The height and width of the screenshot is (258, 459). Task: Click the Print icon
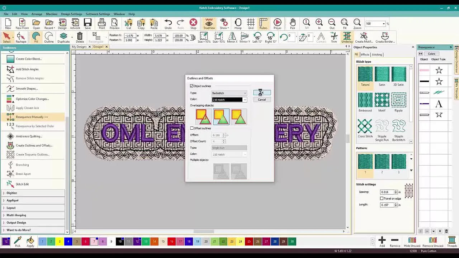[x=102, y=24]
